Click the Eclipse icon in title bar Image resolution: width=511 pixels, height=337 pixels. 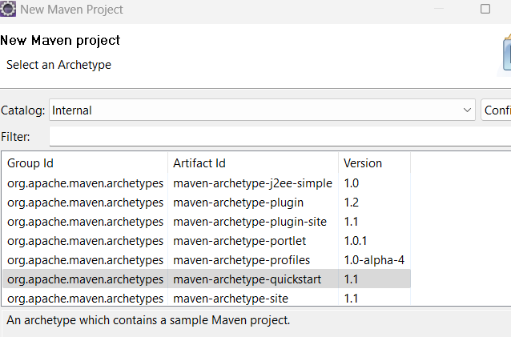(x=7, y=9)
